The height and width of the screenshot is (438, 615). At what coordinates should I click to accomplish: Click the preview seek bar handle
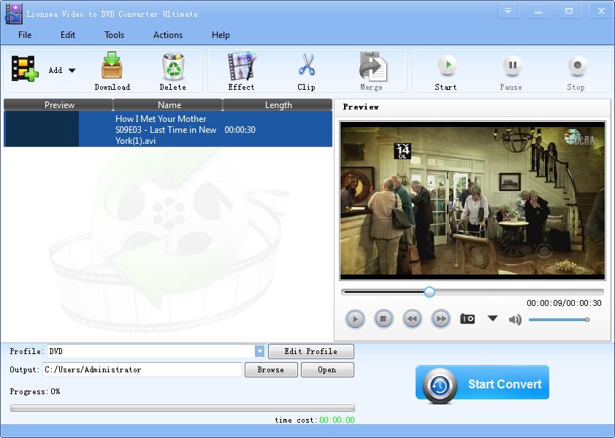(x=429, y=292)
